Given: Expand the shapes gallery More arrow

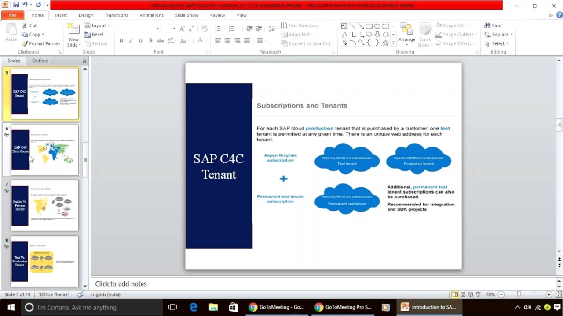Looking at the screenshot, I should tap(393, 43).
